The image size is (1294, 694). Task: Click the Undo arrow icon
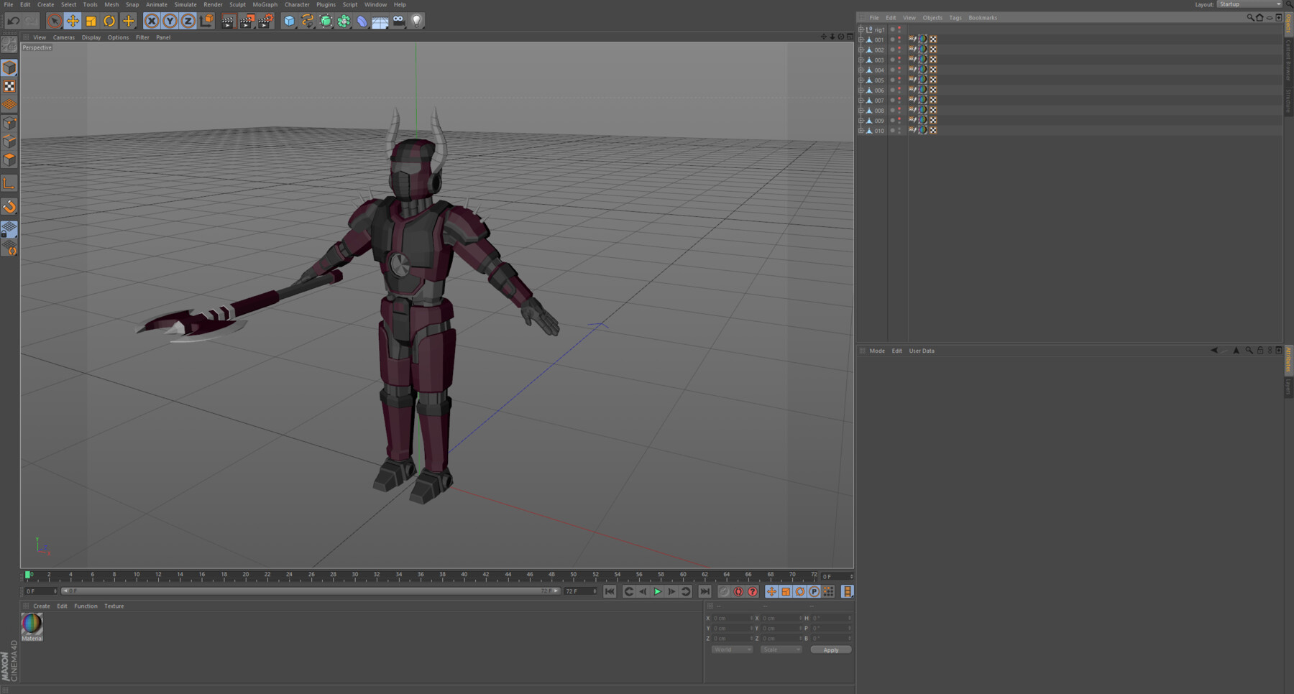13,21
